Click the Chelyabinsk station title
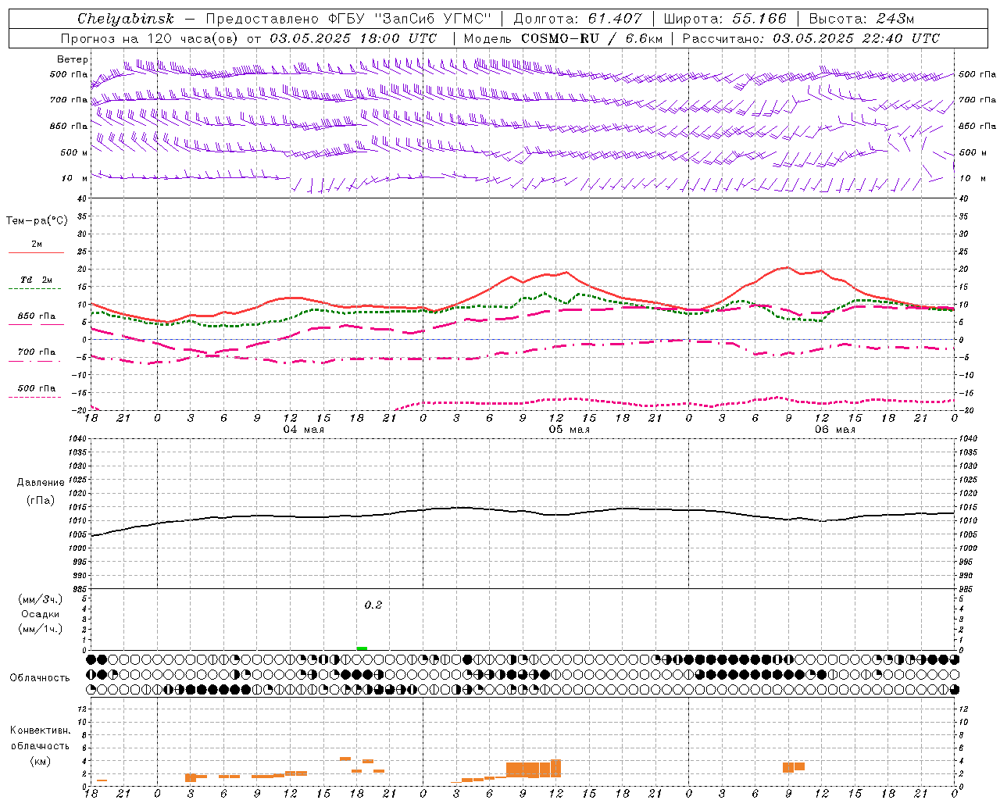1000x800 pixels. click(x=126, y=19)
